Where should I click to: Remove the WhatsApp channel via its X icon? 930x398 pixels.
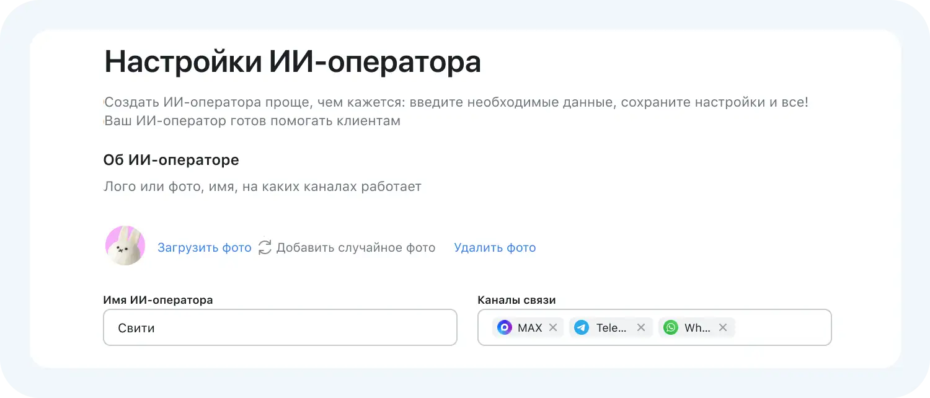click(722, 327)
